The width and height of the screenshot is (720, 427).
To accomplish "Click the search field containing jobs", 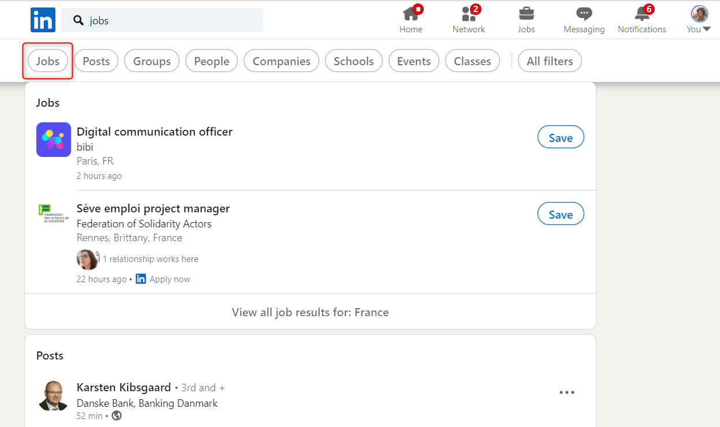I will coord(162,20).
